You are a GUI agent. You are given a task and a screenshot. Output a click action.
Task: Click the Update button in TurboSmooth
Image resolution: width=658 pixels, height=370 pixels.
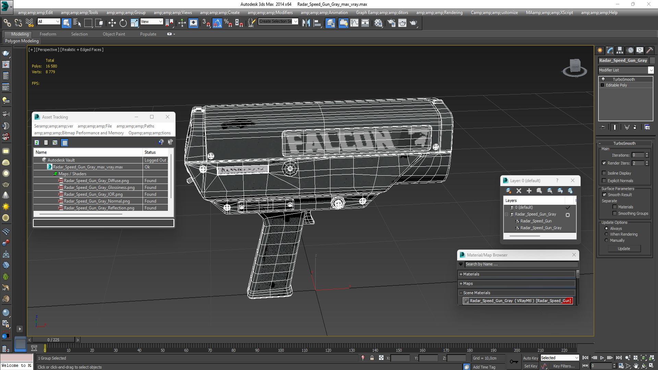(x=624, y=249)
